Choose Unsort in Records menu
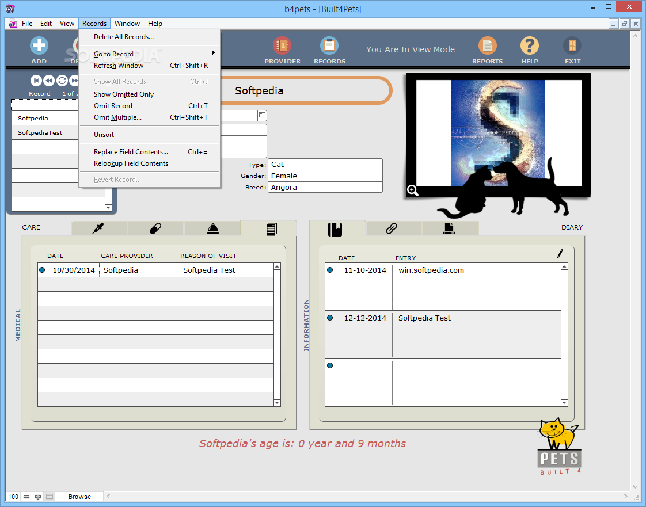The width and height of the screenshot is (646, 507). (x=149, y=135)
